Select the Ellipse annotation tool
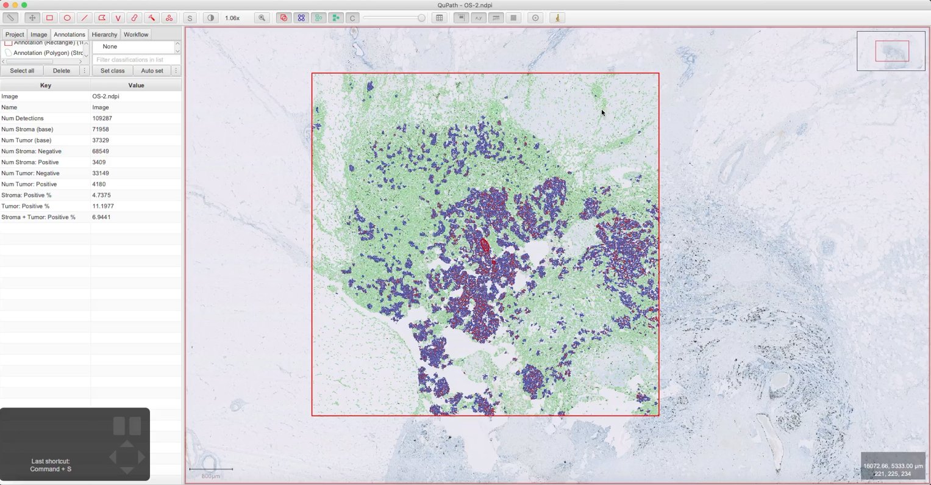931x485 pixels. click(67, 18)
